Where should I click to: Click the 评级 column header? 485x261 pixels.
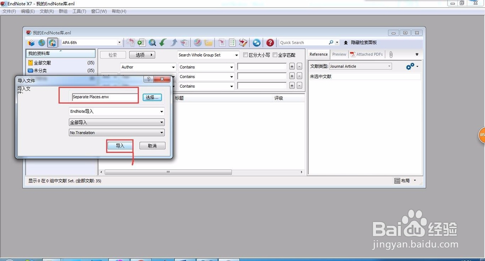[x=279, y=98]
